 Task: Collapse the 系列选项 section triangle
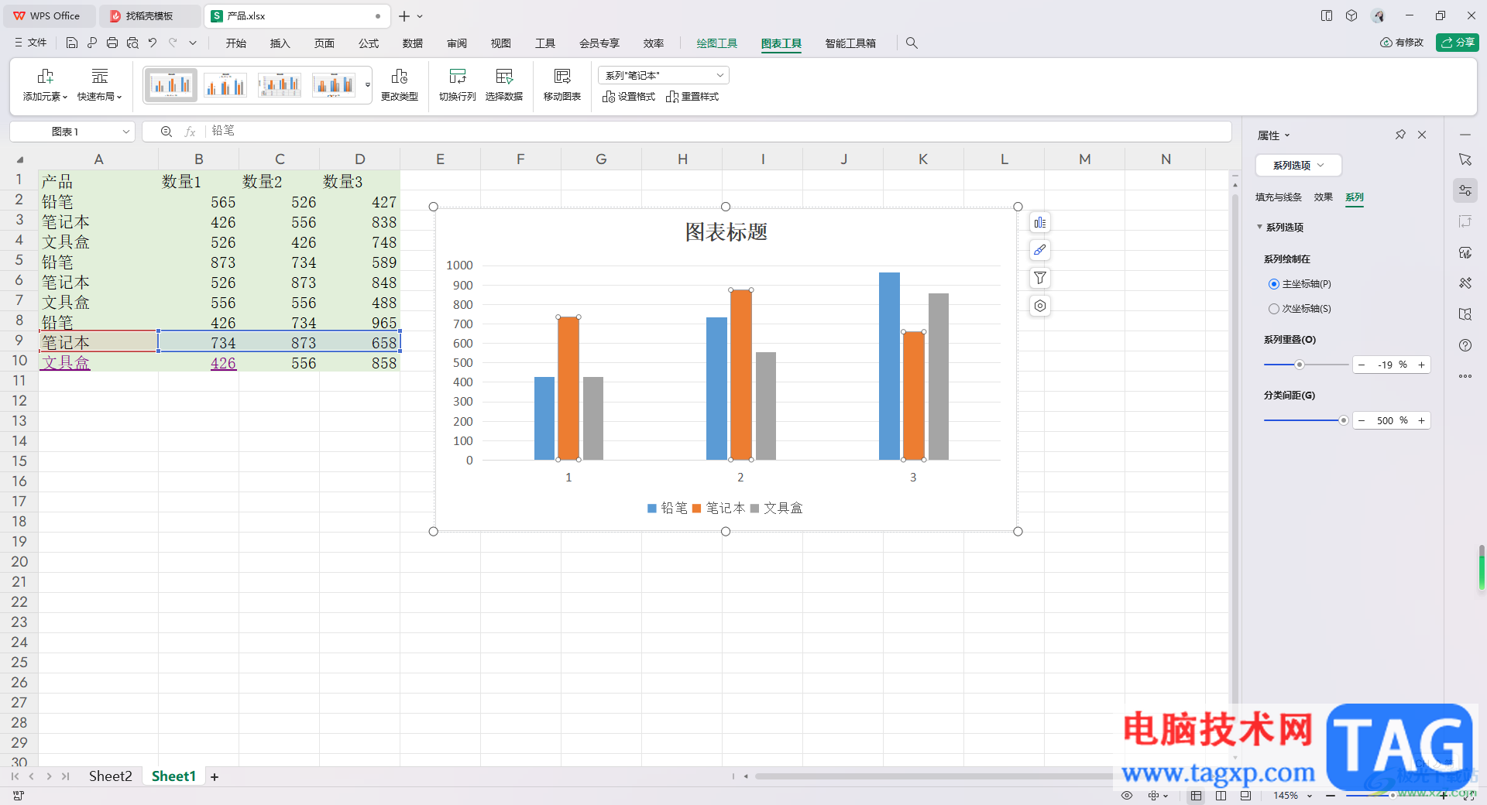point(1259,227)
